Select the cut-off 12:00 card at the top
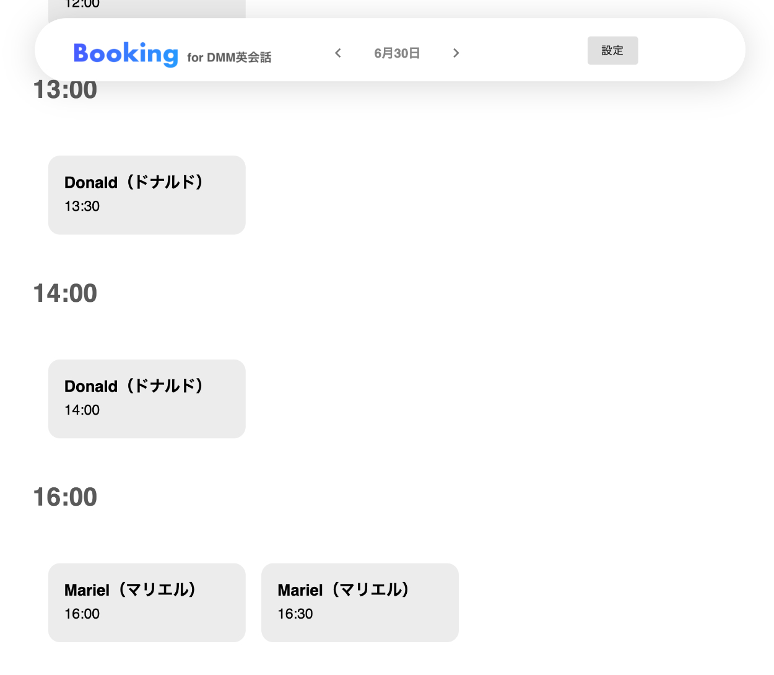 (x=147, y=7)
